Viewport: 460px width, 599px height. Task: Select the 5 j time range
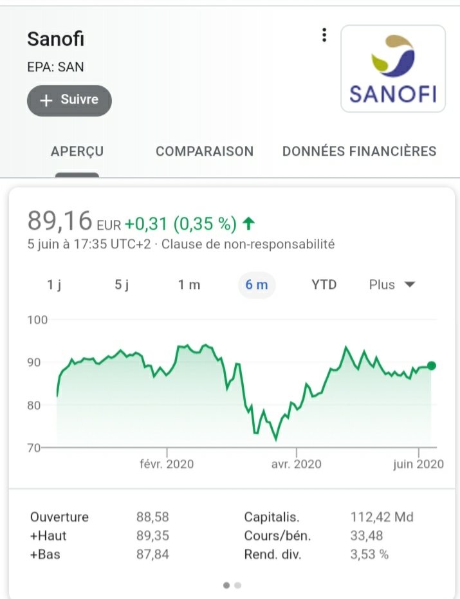pyautogui.click(x=122, y=285)
